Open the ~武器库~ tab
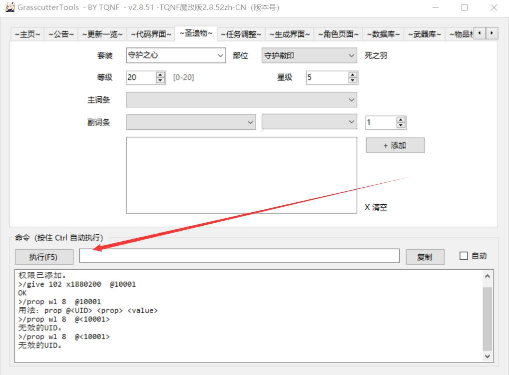 [x=424, y=34]
